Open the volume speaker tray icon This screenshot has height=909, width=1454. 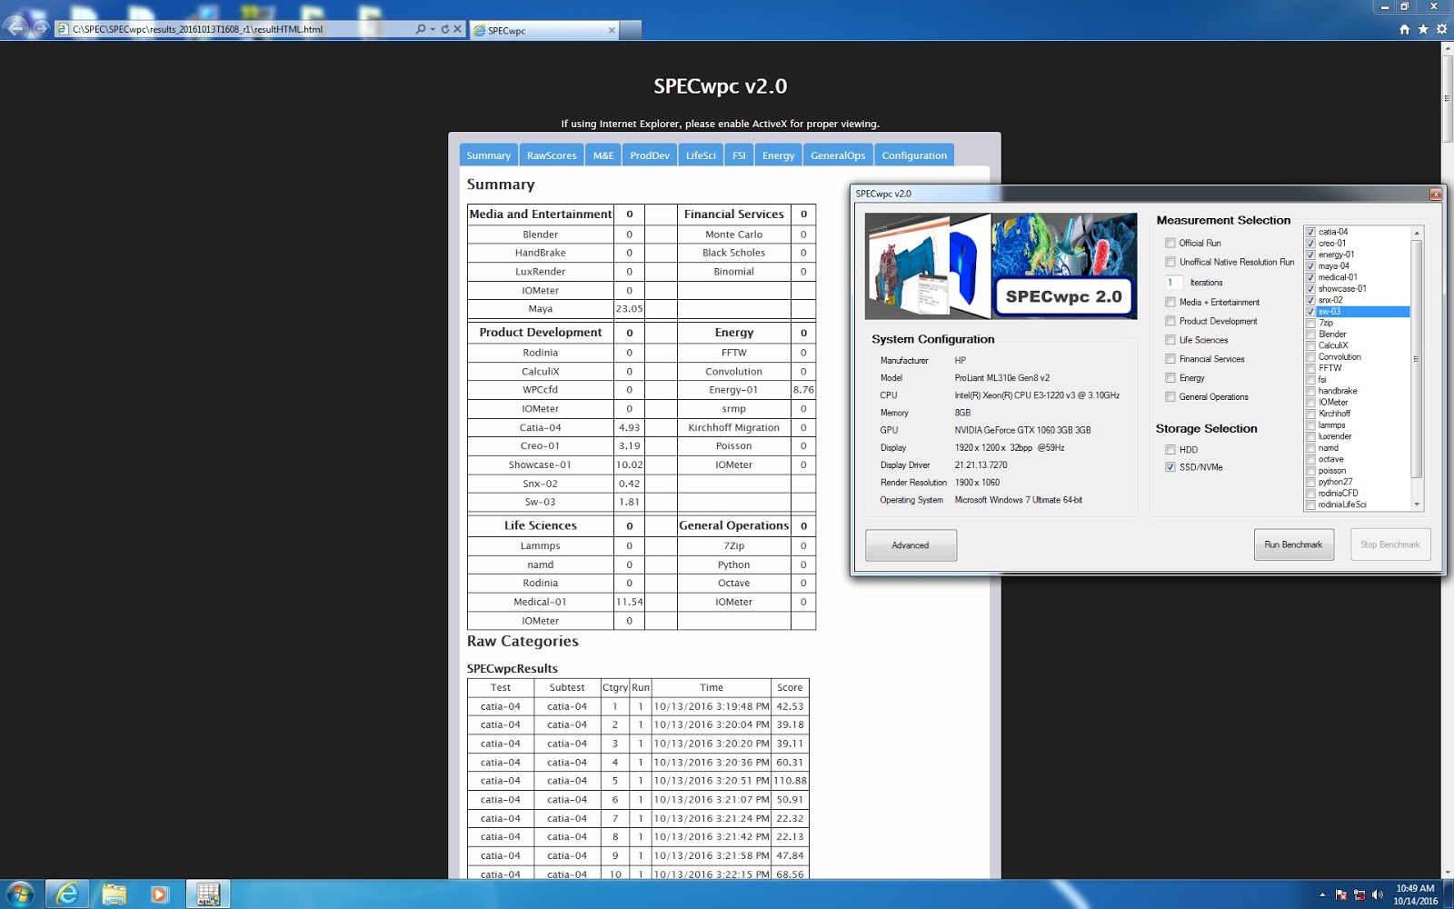click(1378, 894)
